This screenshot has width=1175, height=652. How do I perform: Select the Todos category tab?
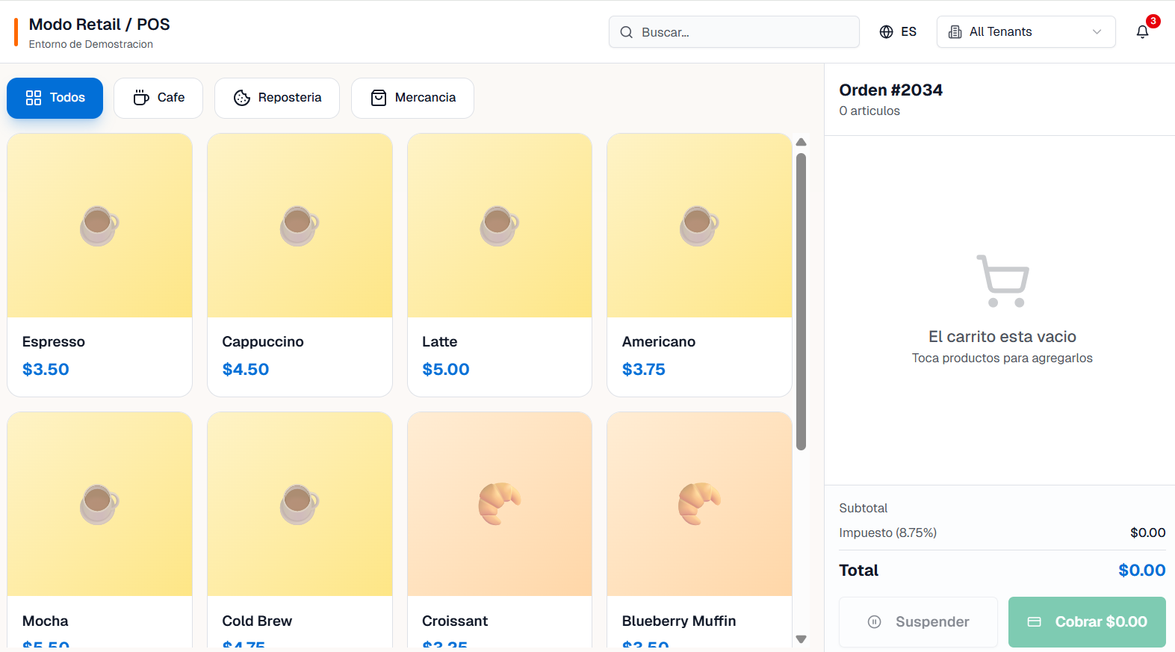click(55, 98)
